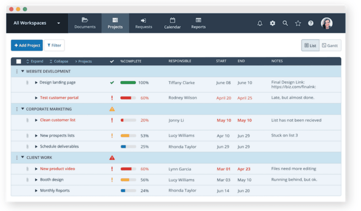Viewport: 361px width, 211px height.
Task: Go to the Calendar tab
Action: click(x=172, y=23)
